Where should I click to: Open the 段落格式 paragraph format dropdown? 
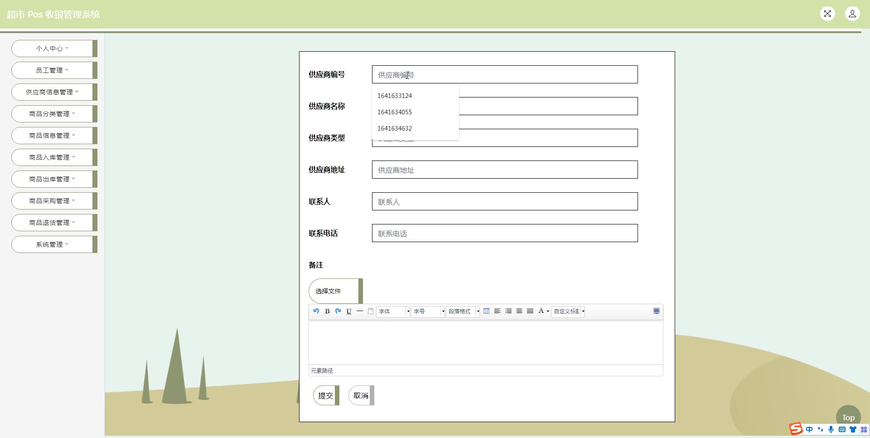click(x=463, y=311)
